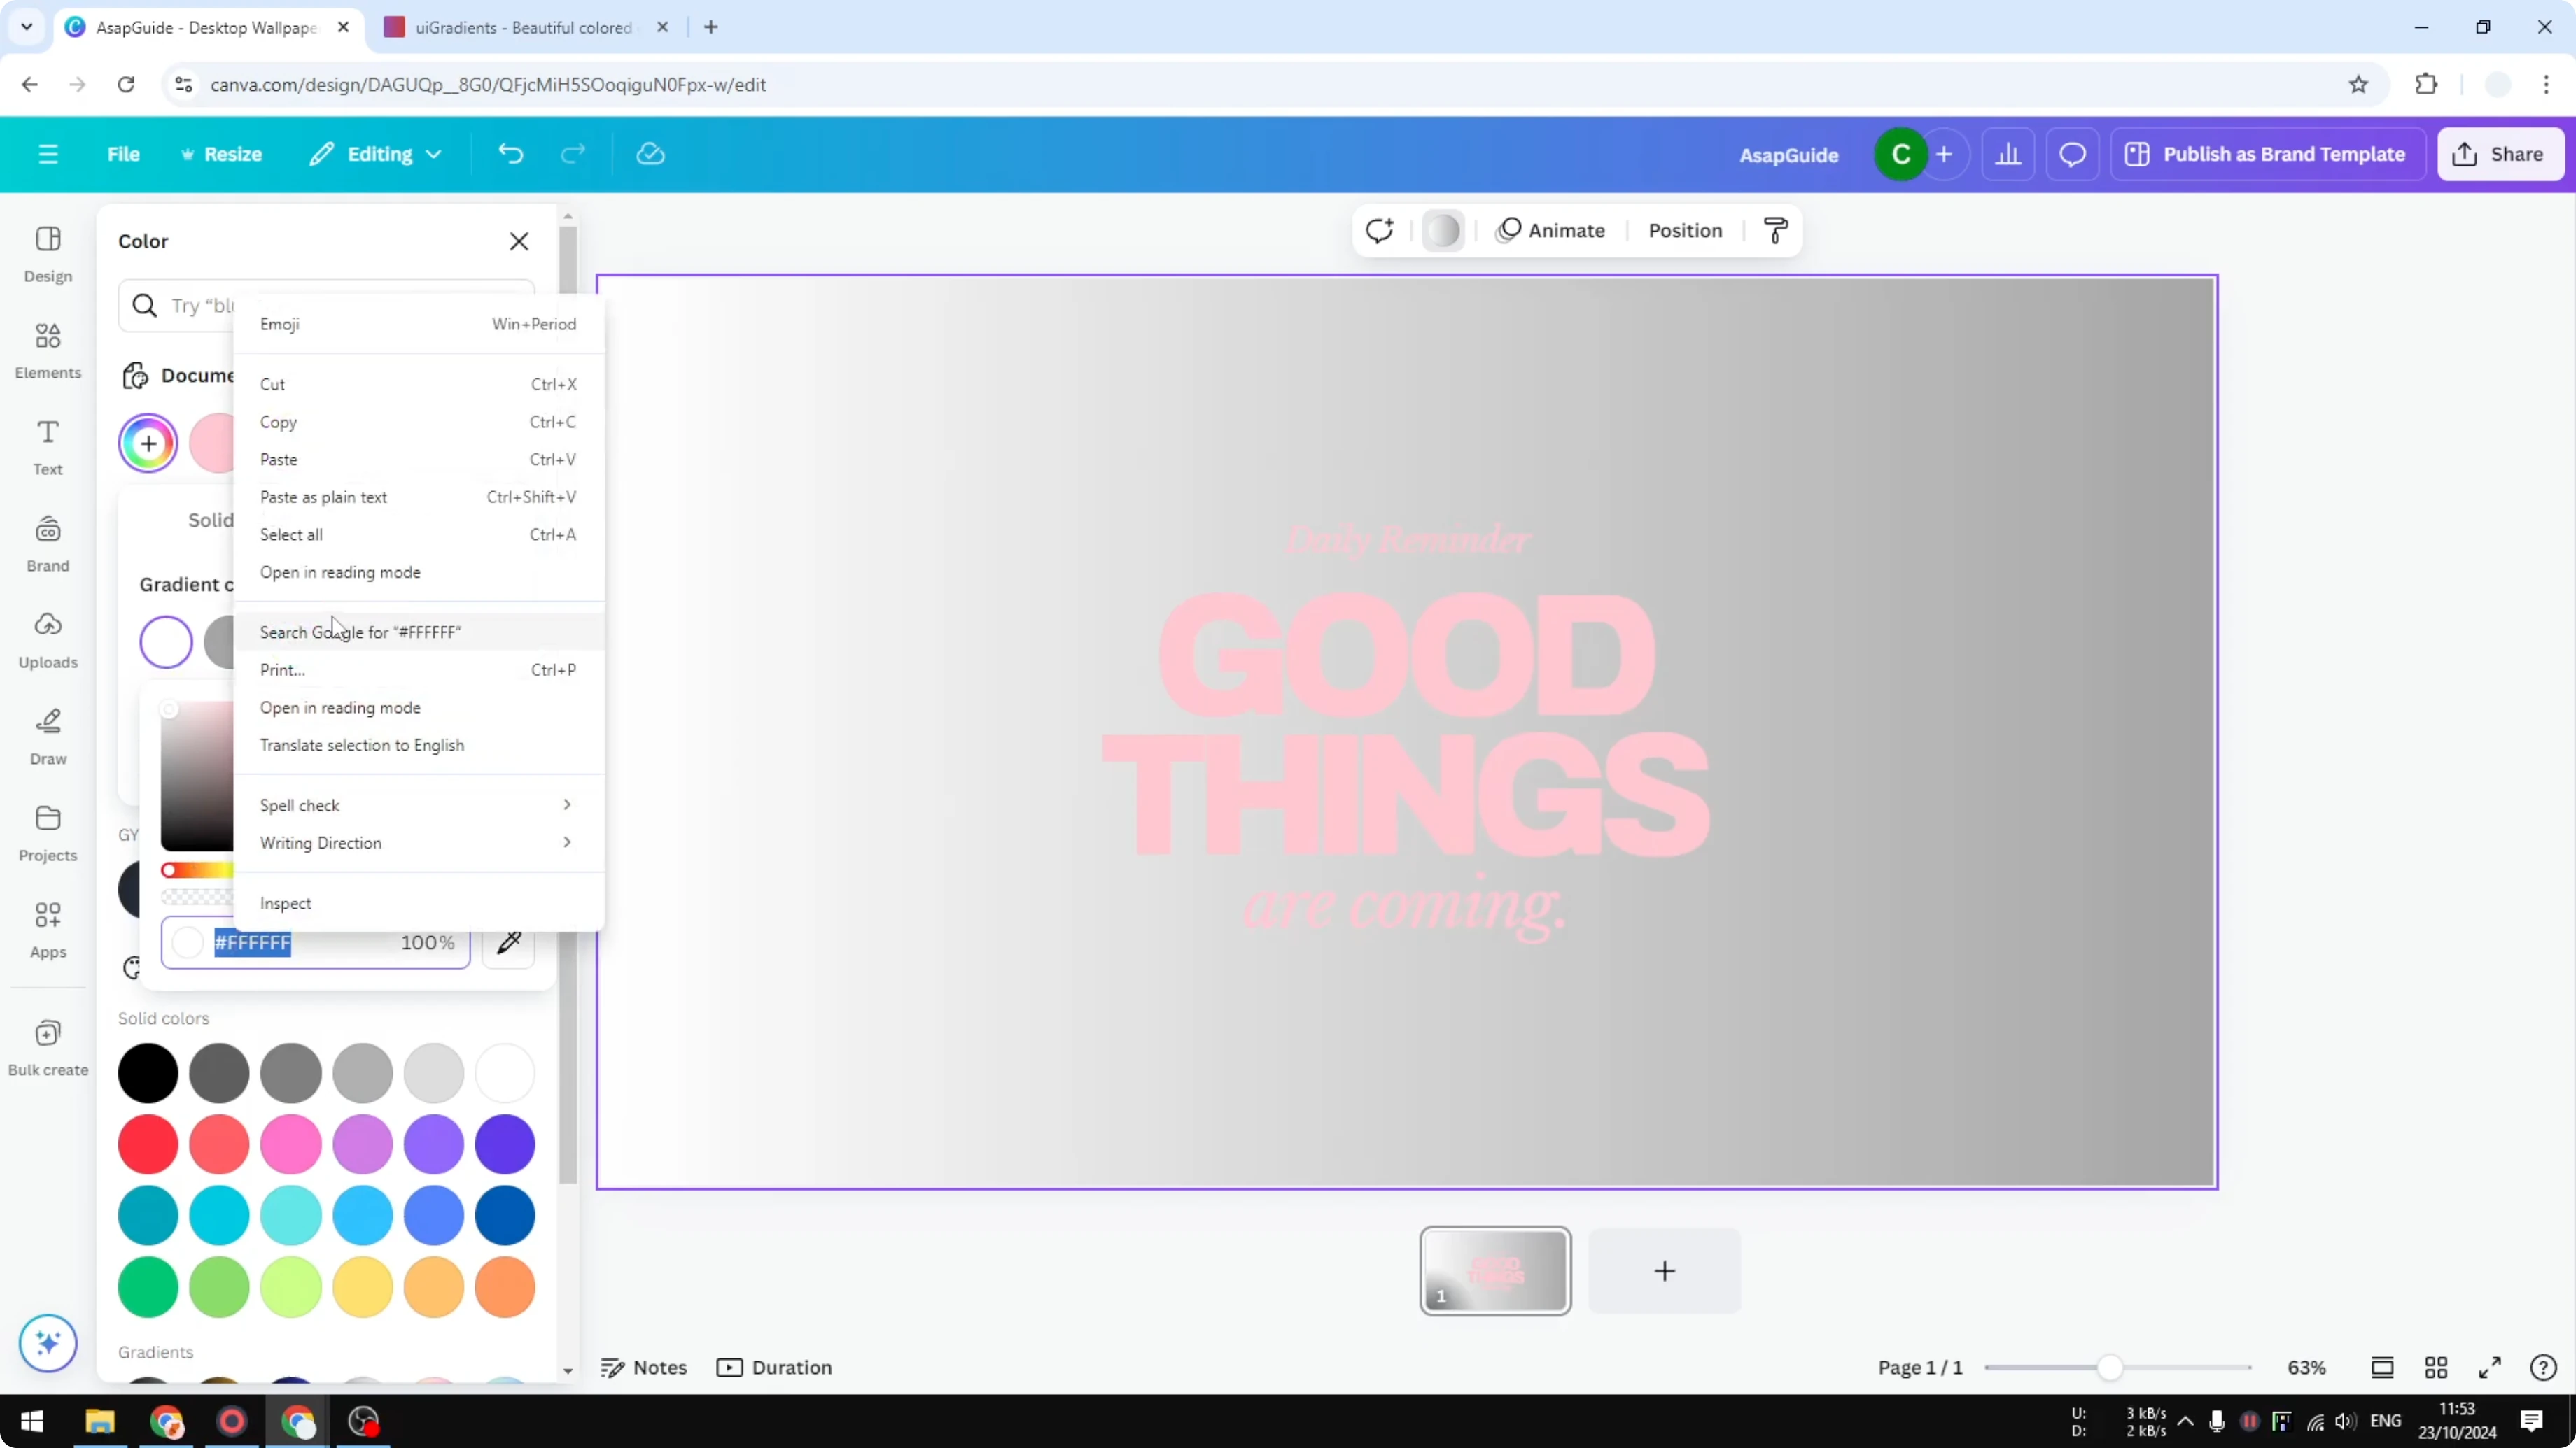
Task: Open the Duration settings
Action: [774, 1367]
